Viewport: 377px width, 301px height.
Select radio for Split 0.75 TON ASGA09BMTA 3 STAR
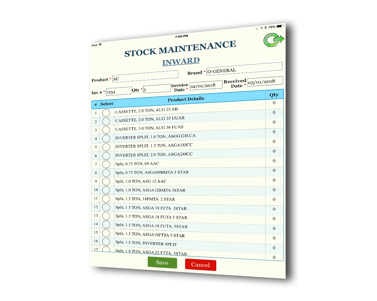pos(106,173)
